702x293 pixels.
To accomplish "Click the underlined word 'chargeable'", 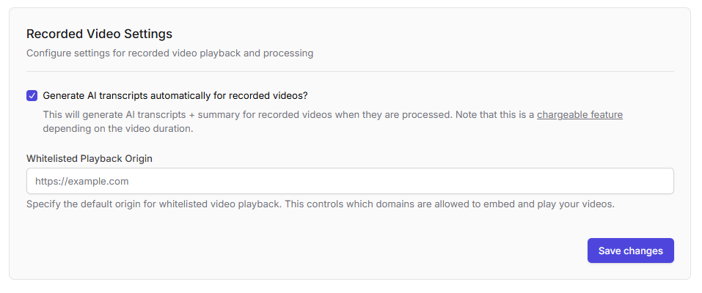I will click(562, 115).
